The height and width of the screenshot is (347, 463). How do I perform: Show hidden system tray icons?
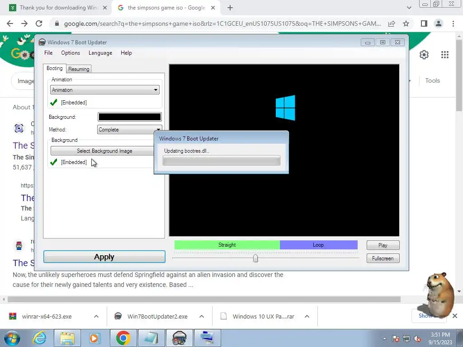click(384, 339)
